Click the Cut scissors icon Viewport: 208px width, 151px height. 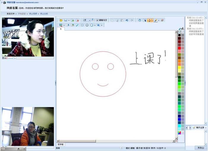pos(117,20)
